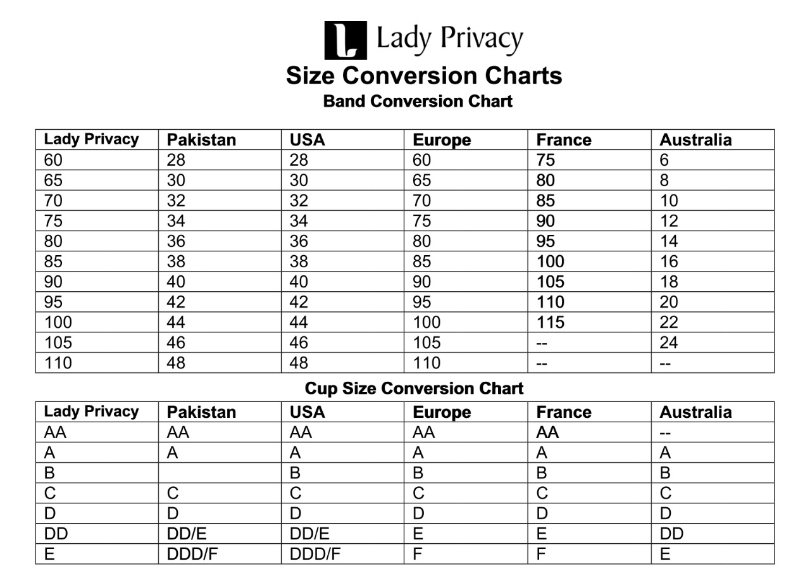The width and height of the screenshot is (810, 585).
Task: Click the Australia band size 24 cell
Action: pyautogui.click(x=669, y=343)
